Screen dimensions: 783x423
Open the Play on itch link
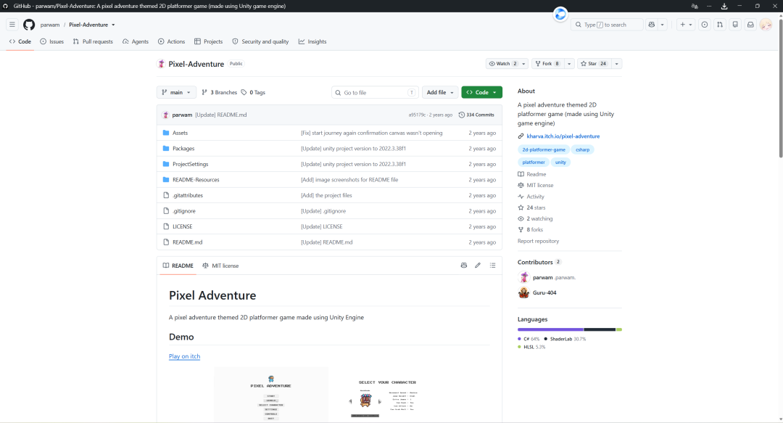pos(184,356)
